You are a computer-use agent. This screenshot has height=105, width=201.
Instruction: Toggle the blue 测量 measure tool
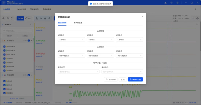(x=20, y=18)
